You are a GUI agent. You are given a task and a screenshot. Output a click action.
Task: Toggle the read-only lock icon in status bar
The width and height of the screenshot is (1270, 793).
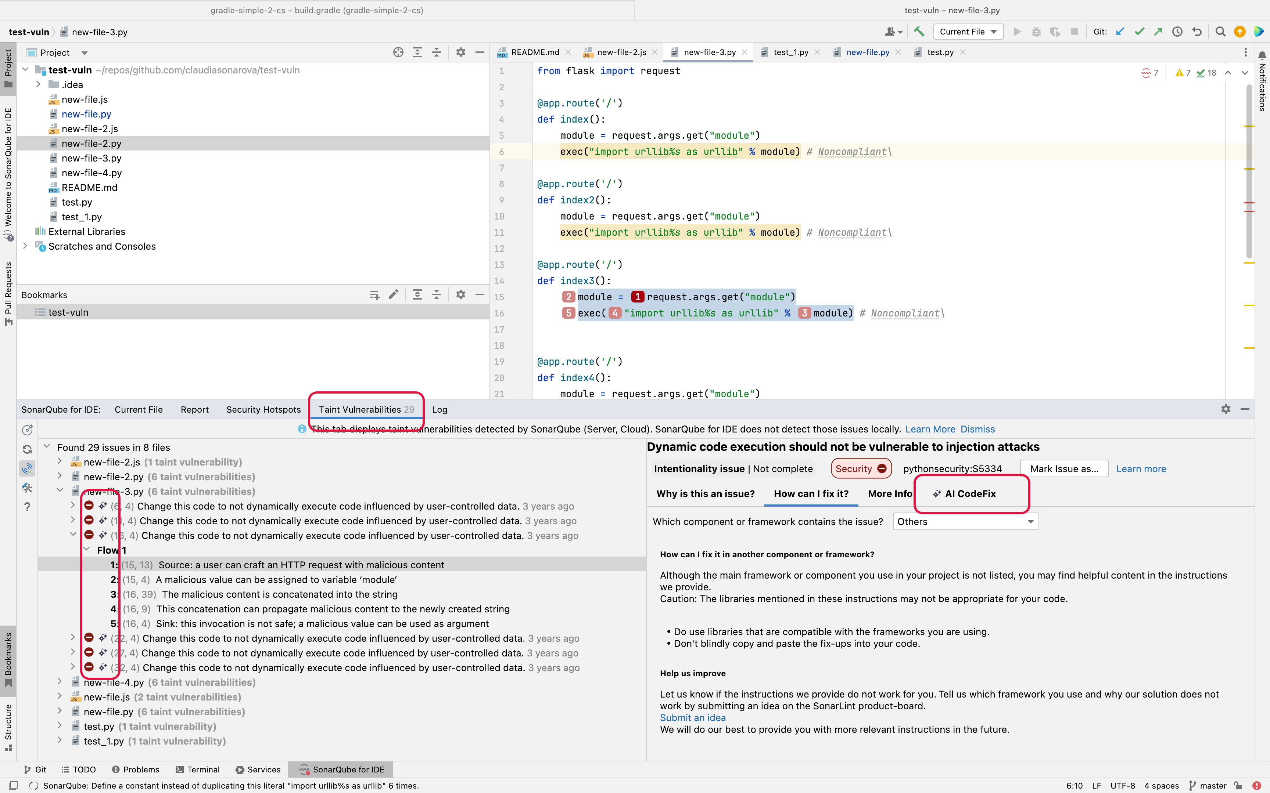click(1238, 785)
